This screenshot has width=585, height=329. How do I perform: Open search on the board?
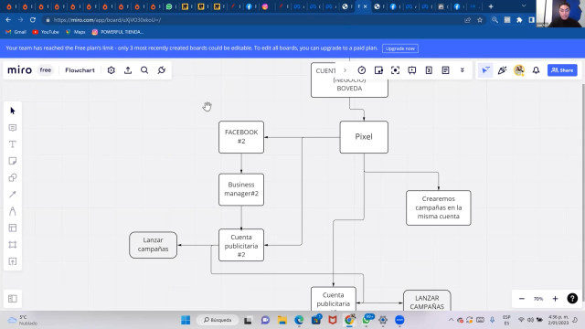[144, 70]
